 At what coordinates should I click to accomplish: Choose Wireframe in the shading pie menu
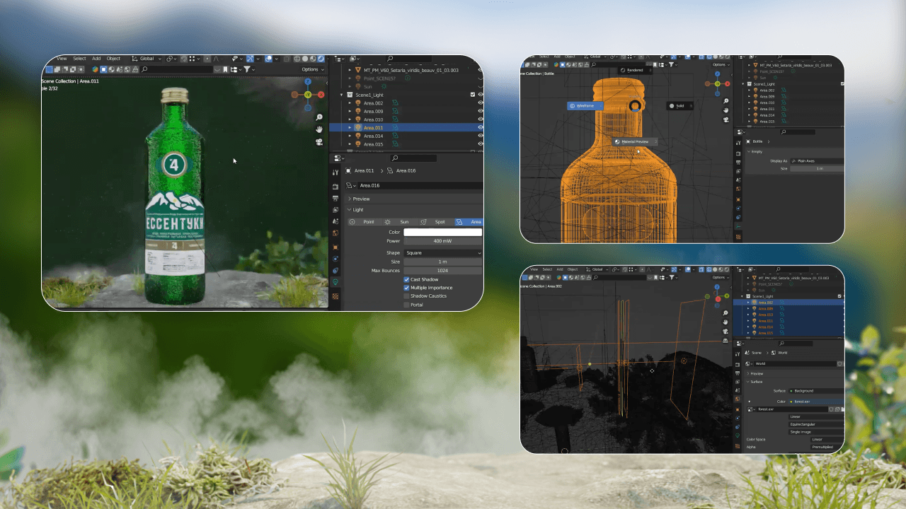585,105
